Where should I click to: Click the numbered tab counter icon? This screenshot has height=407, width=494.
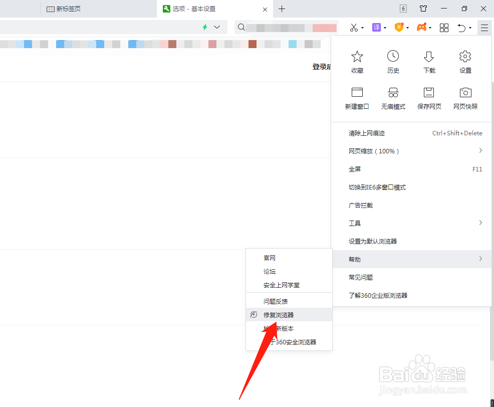403,9
